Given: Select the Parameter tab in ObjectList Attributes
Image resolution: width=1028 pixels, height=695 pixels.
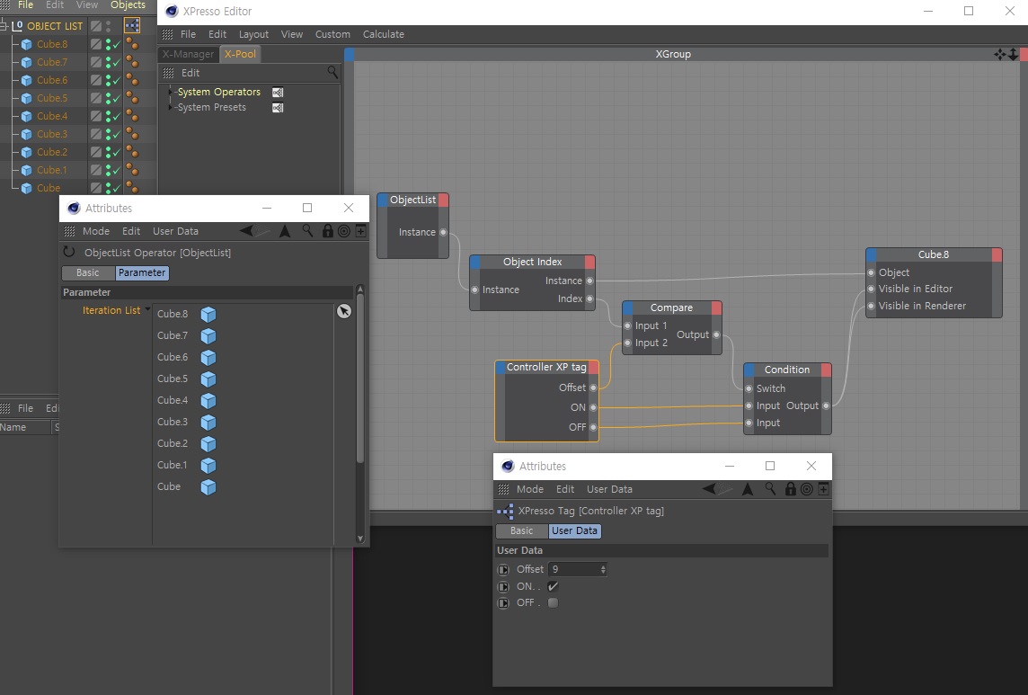Looking at the screenshot, I should (142, 272).
